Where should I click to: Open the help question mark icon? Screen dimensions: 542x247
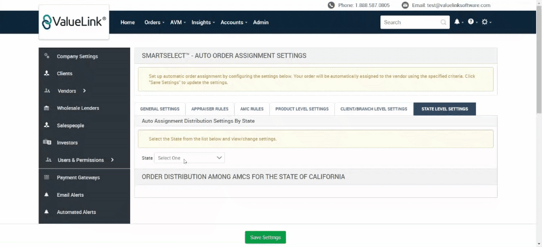point(471,22)
